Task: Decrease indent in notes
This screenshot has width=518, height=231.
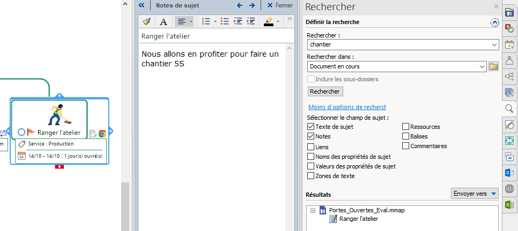Action: (238, 21)
